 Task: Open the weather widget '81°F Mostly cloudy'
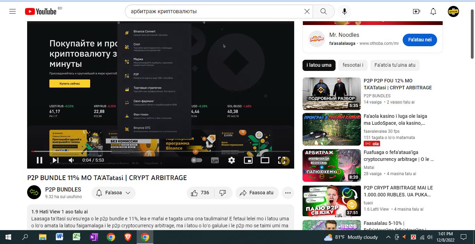tap(351, 237)
